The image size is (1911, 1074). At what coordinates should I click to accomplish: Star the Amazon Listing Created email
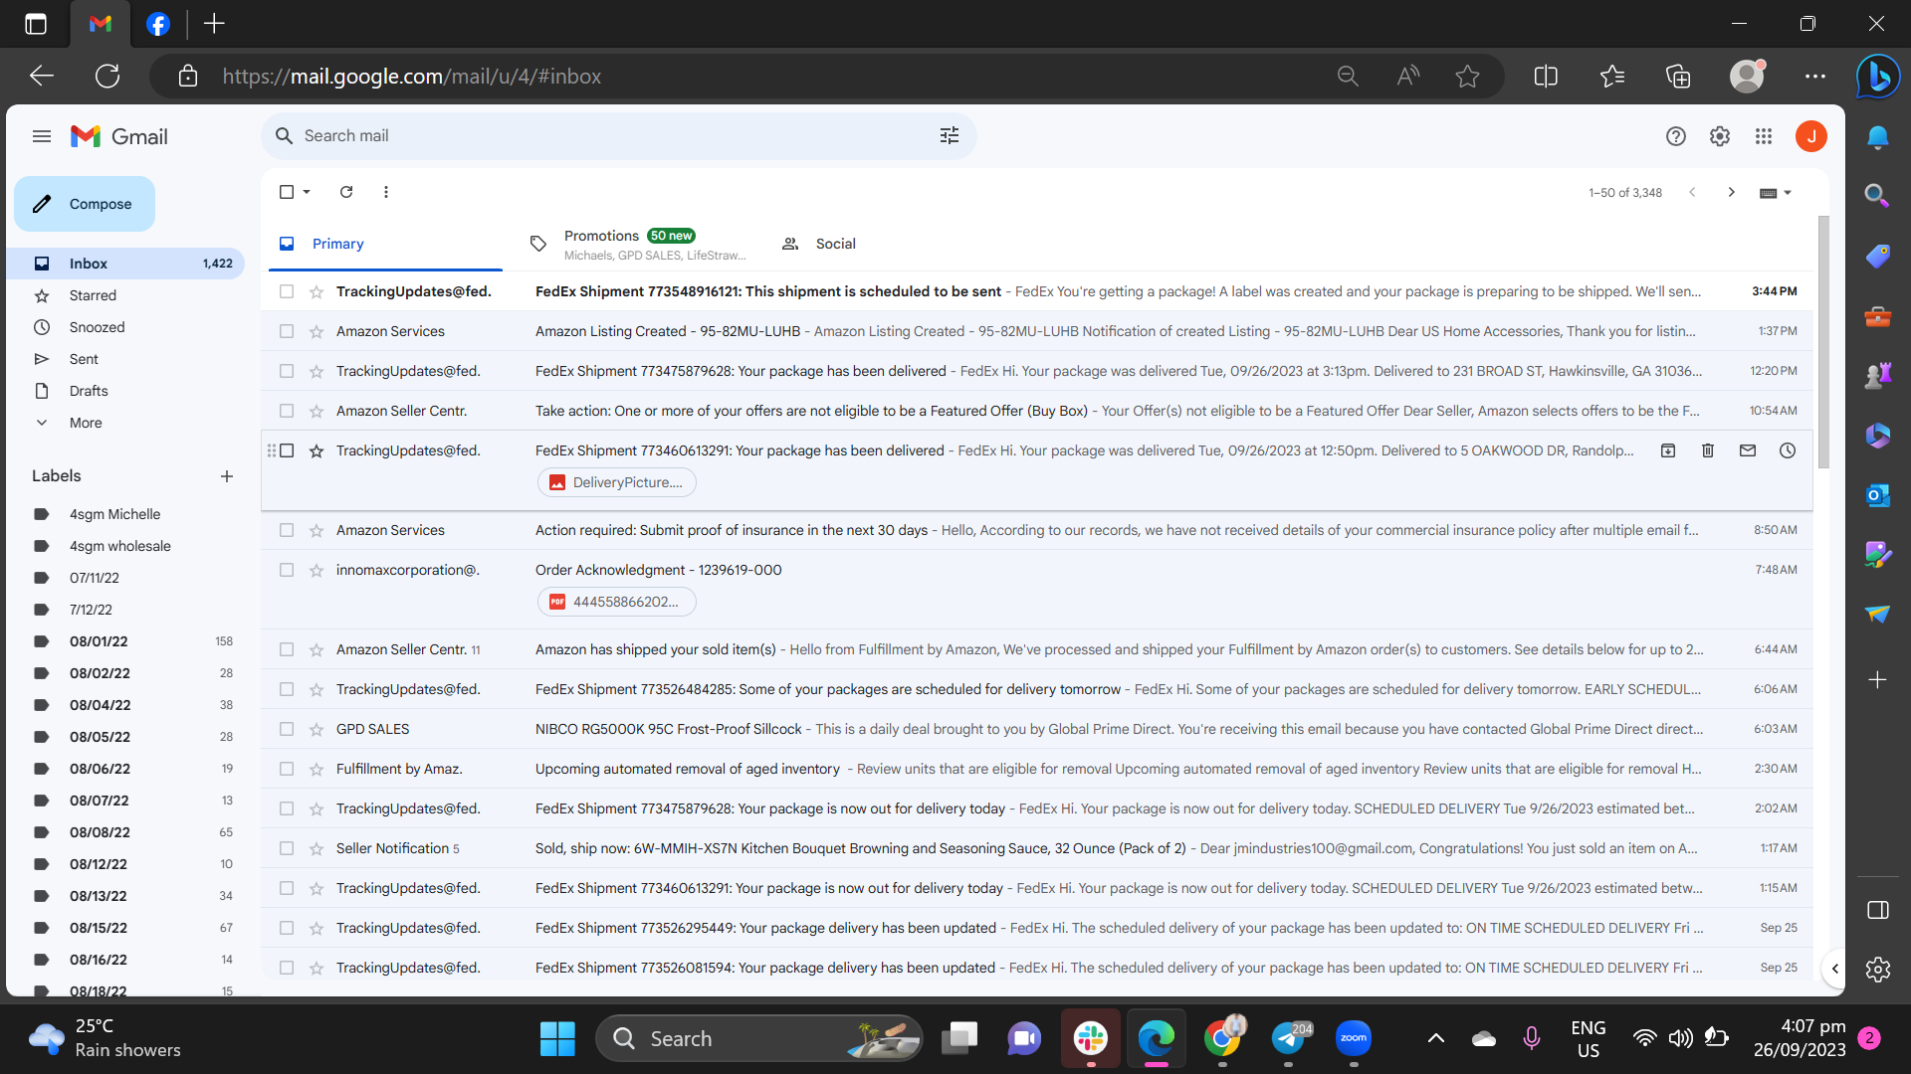coord(317,331)
